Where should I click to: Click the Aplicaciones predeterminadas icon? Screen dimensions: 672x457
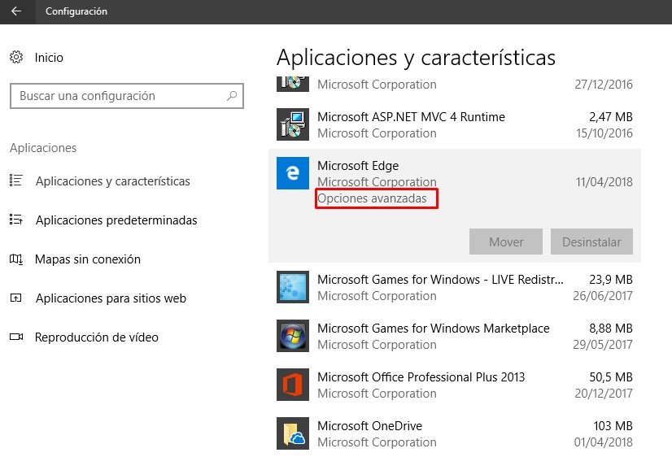[16, 220]
